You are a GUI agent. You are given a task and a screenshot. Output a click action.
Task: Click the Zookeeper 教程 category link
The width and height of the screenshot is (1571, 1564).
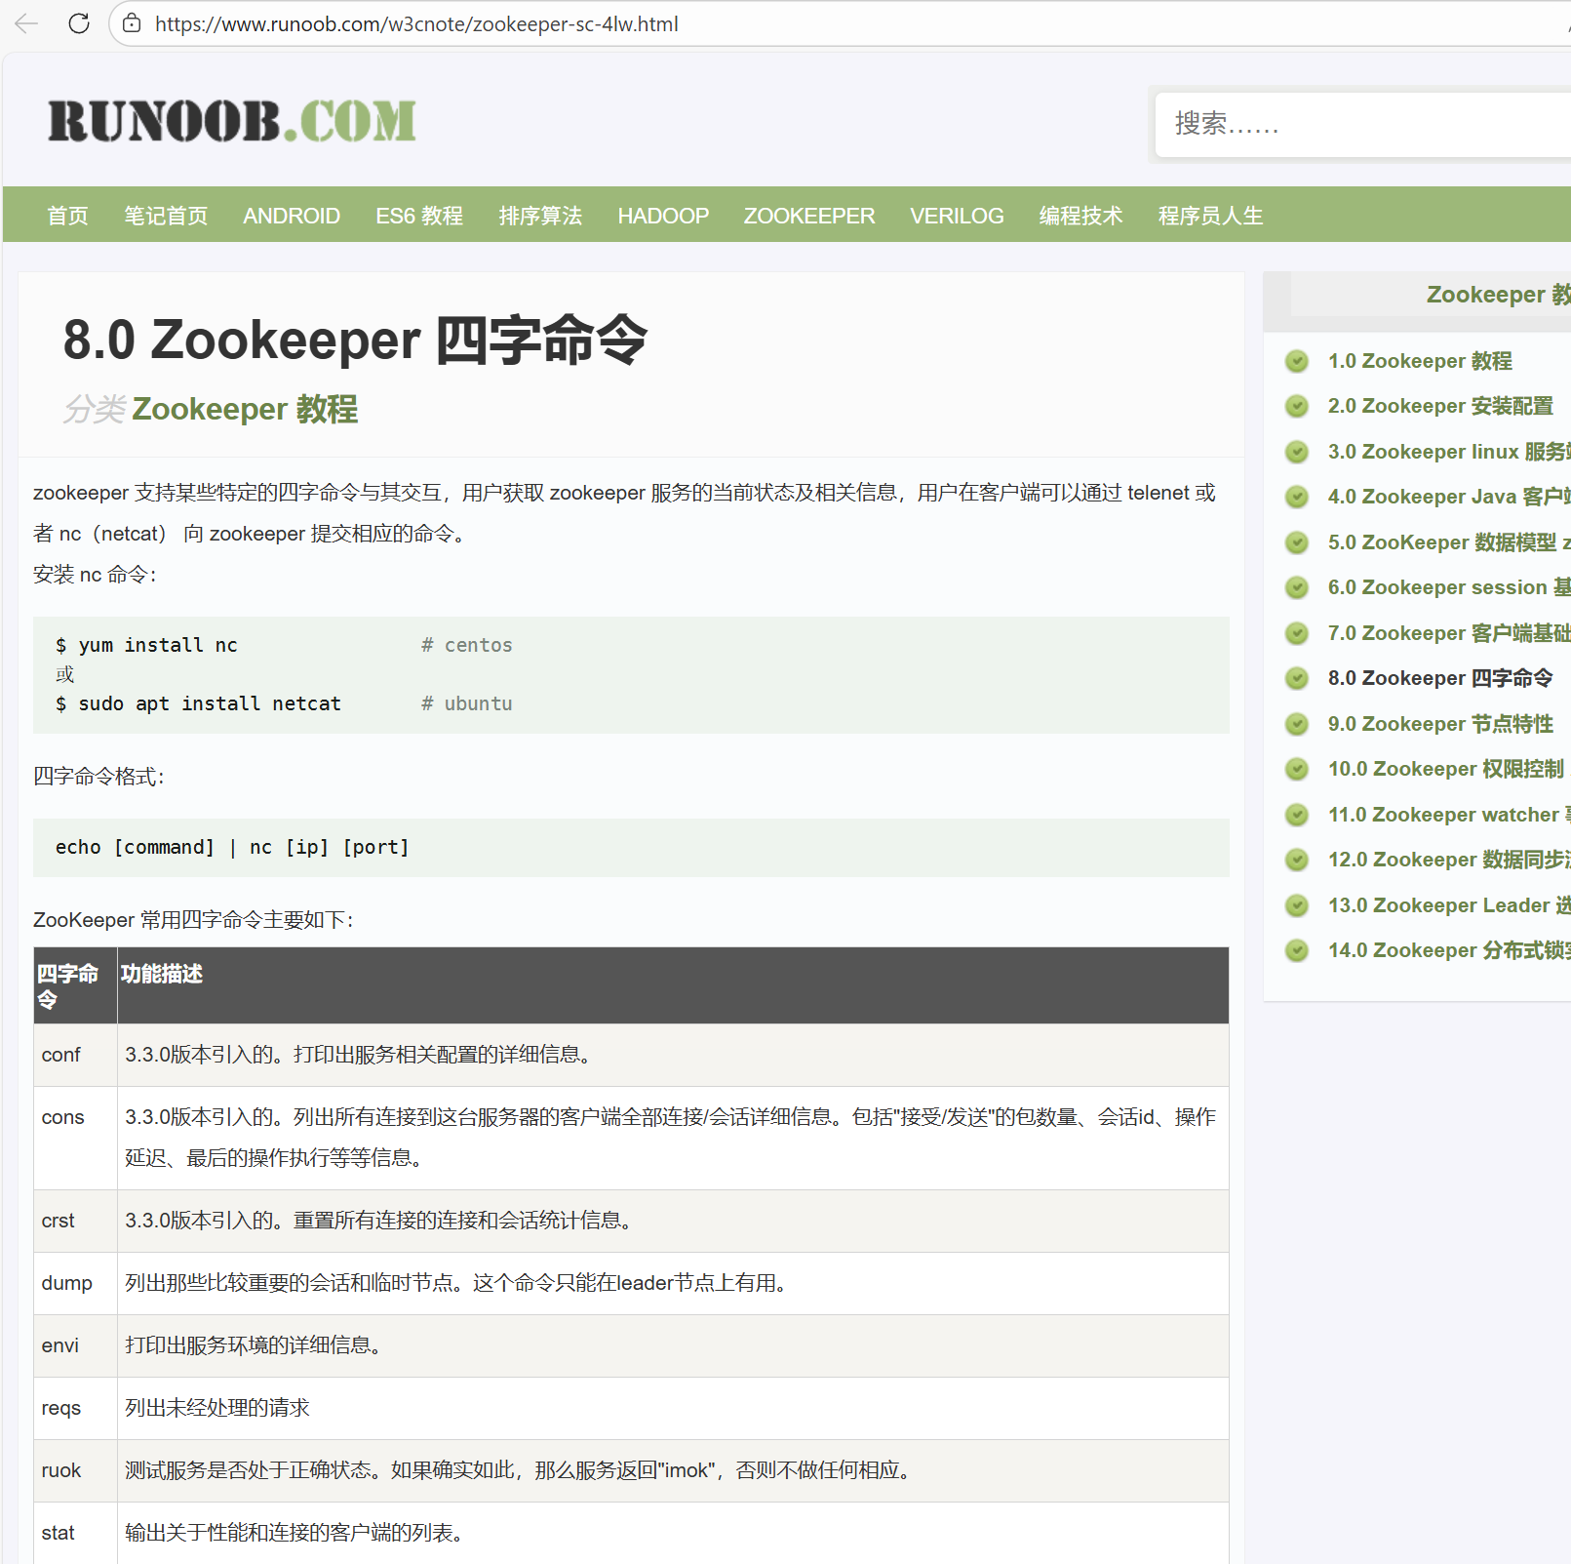[245, 409]
